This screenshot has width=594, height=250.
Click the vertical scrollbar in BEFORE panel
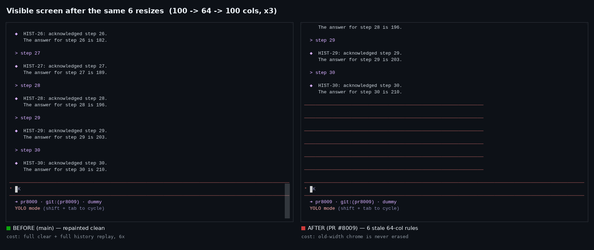pyautogui.click(x=287, y=201)
